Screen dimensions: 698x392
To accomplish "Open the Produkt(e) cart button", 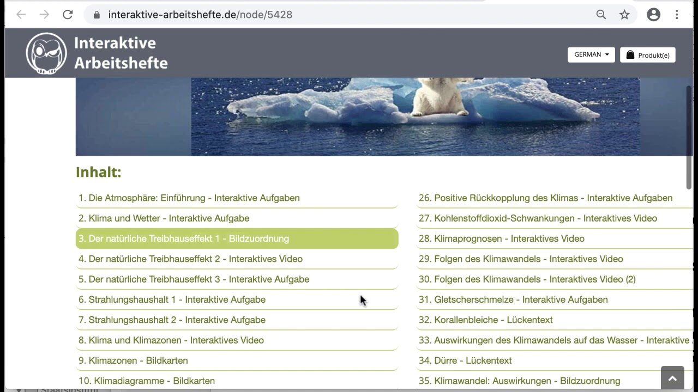I will point(648,55).
